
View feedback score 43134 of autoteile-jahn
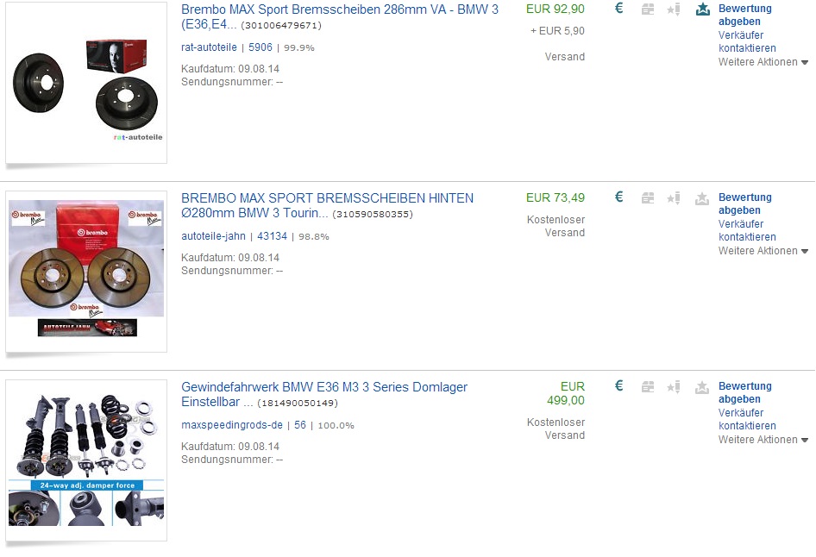[272, 236]
